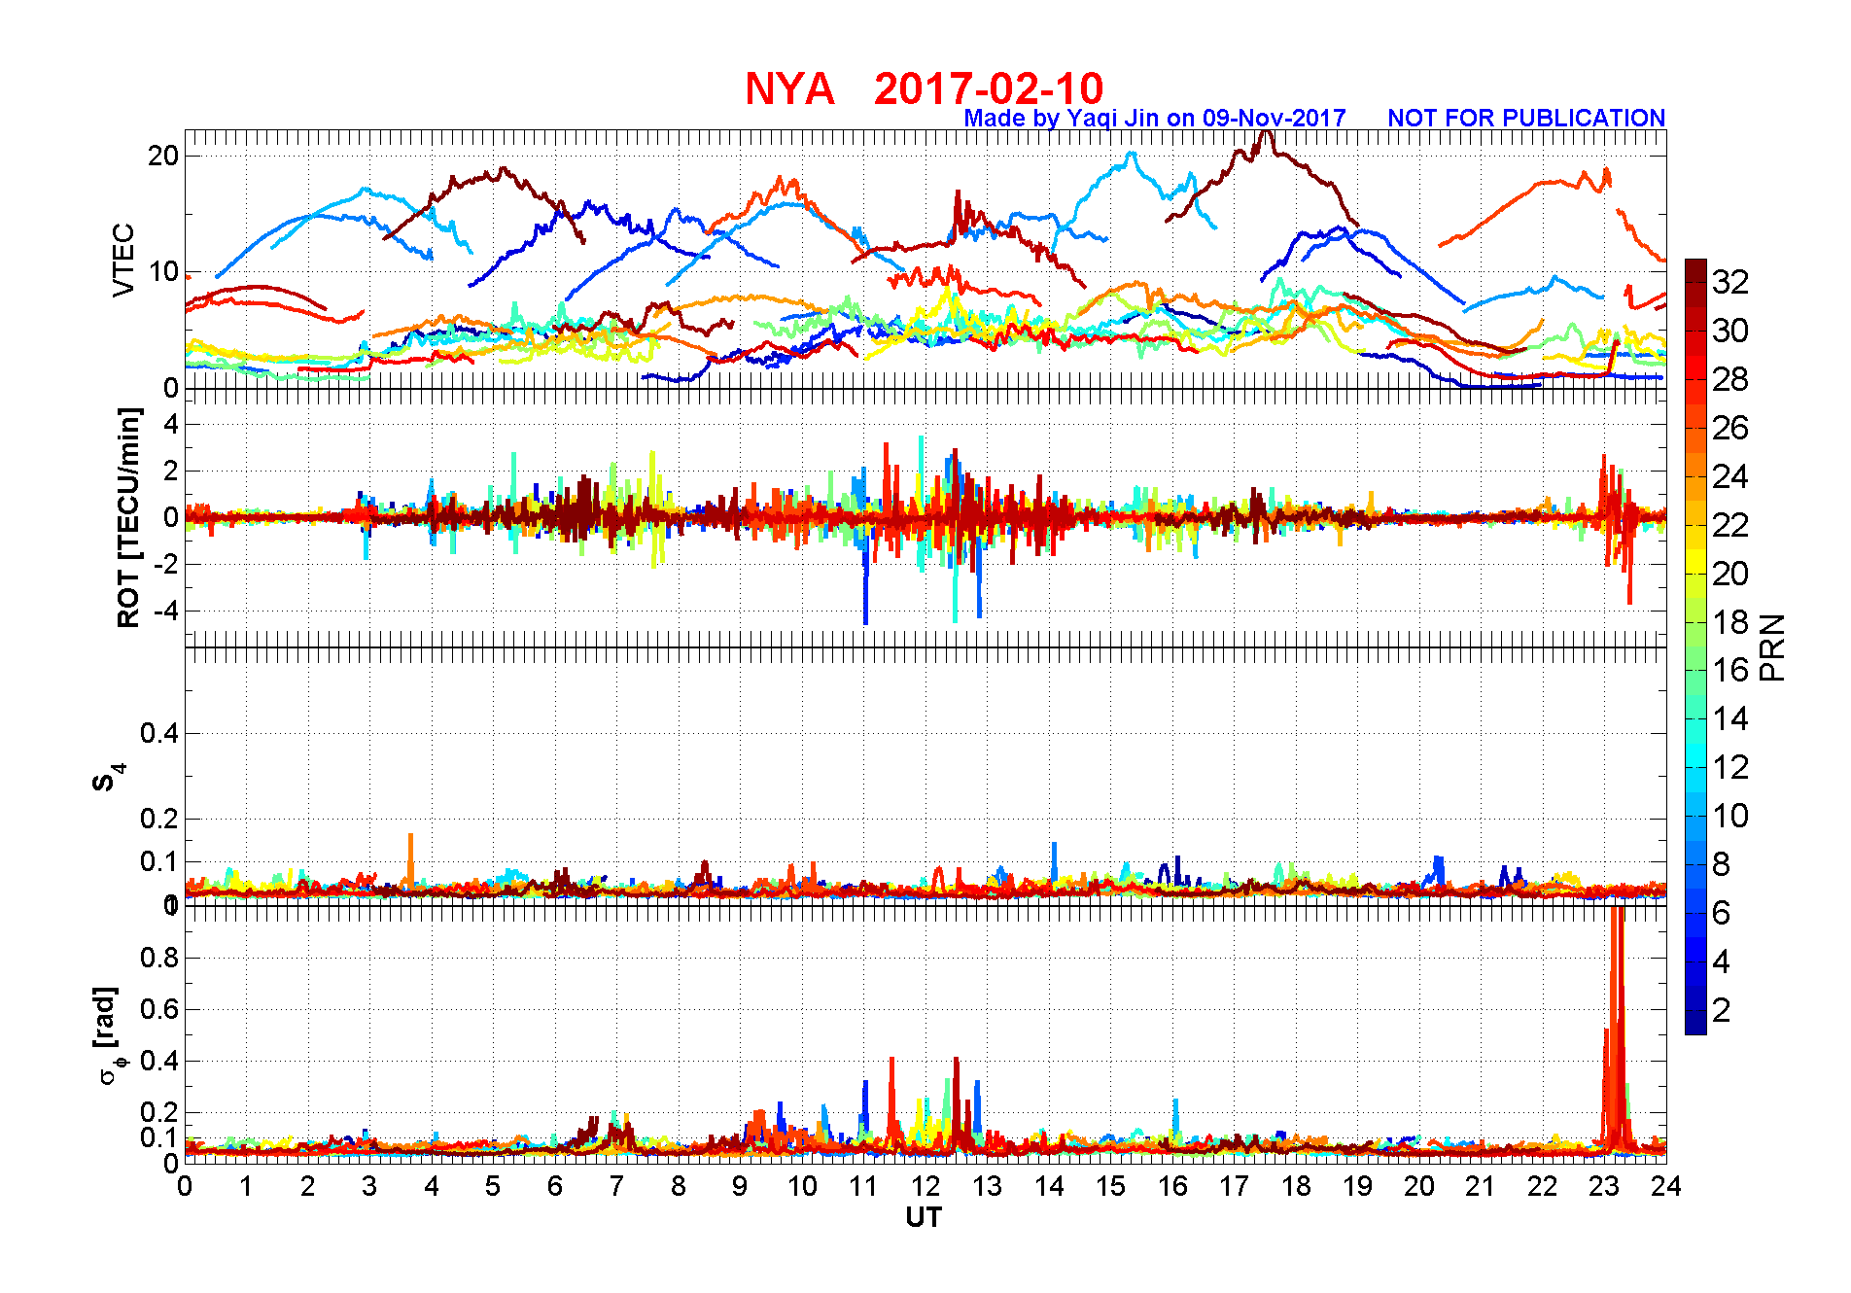Screen dimensions: 1851x1293
Task: Click x-axis tick label '6'
Action: pos(555,1186)
